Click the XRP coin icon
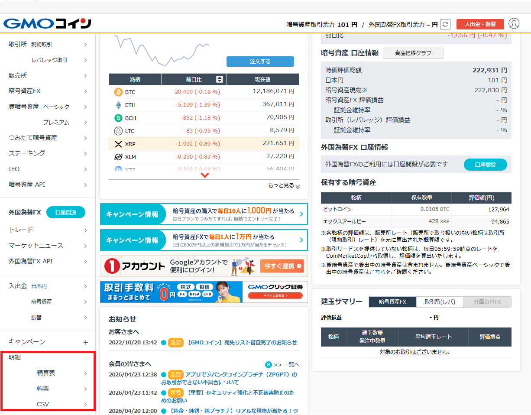Viewport: 531px width, 415px height. coord(118,144)
